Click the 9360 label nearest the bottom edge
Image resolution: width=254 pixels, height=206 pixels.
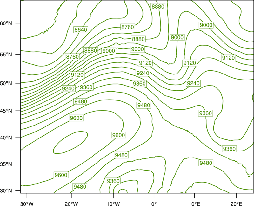(113, 181)
